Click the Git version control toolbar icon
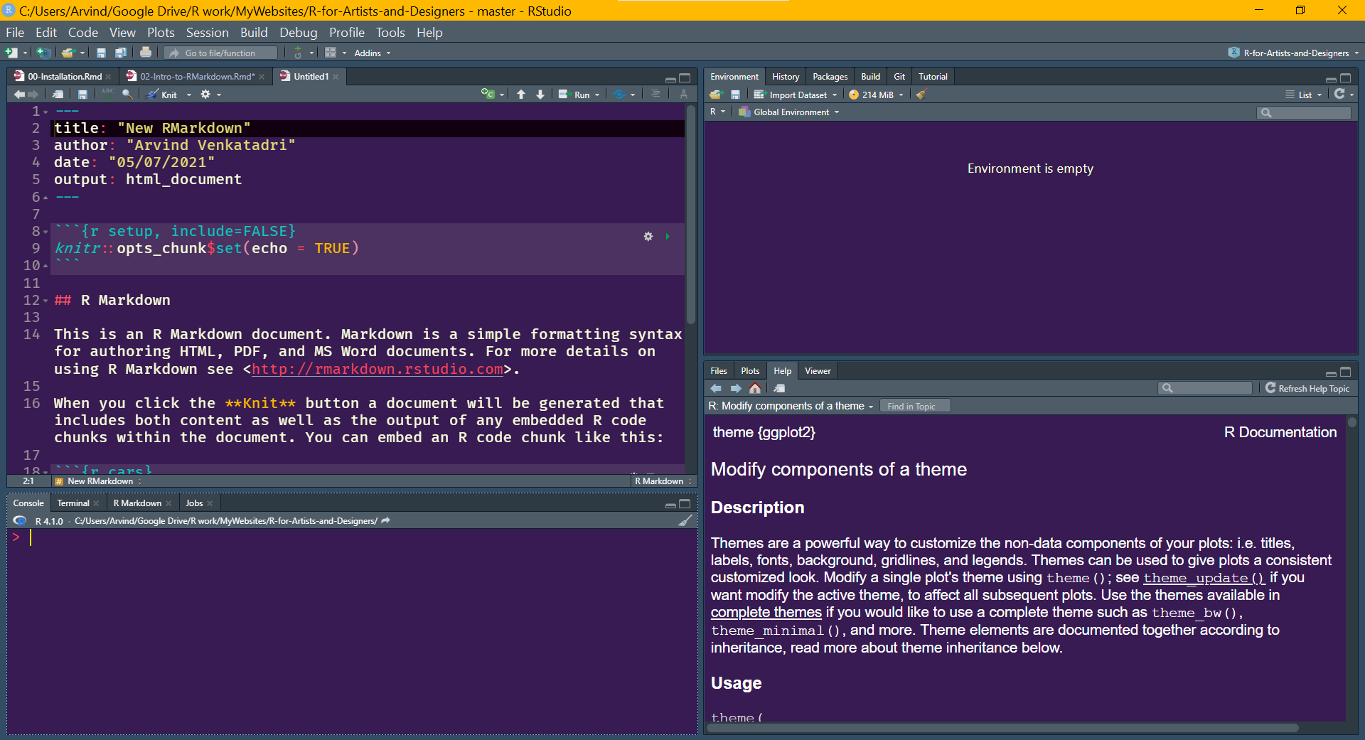Image resolution: width=1365 pixels, height=740 pixels. pyautogui.click(x=298, y=53)
